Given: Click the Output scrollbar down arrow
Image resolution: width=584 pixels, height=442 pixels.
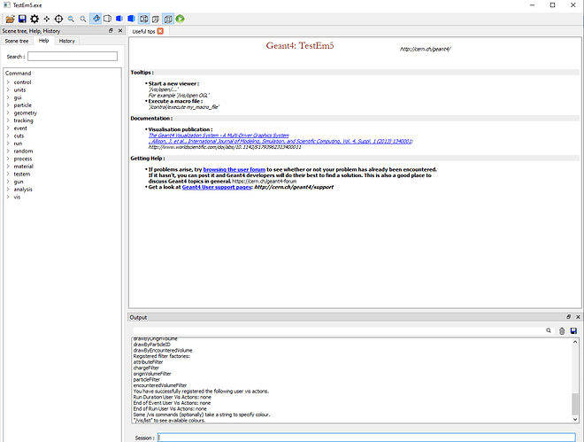Looking at the screenshot, I should (575, 419).
